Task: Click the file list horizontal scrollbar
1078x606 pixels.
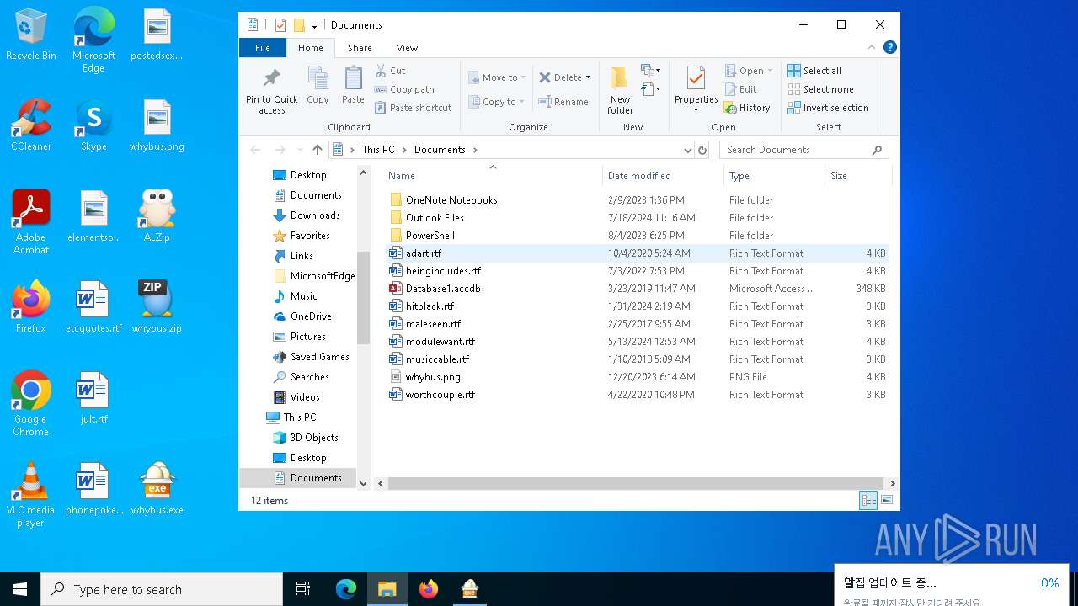Action: pyautogui.click(x=637, y=483)
